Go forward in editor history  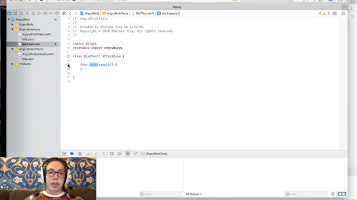click(76, 13)
